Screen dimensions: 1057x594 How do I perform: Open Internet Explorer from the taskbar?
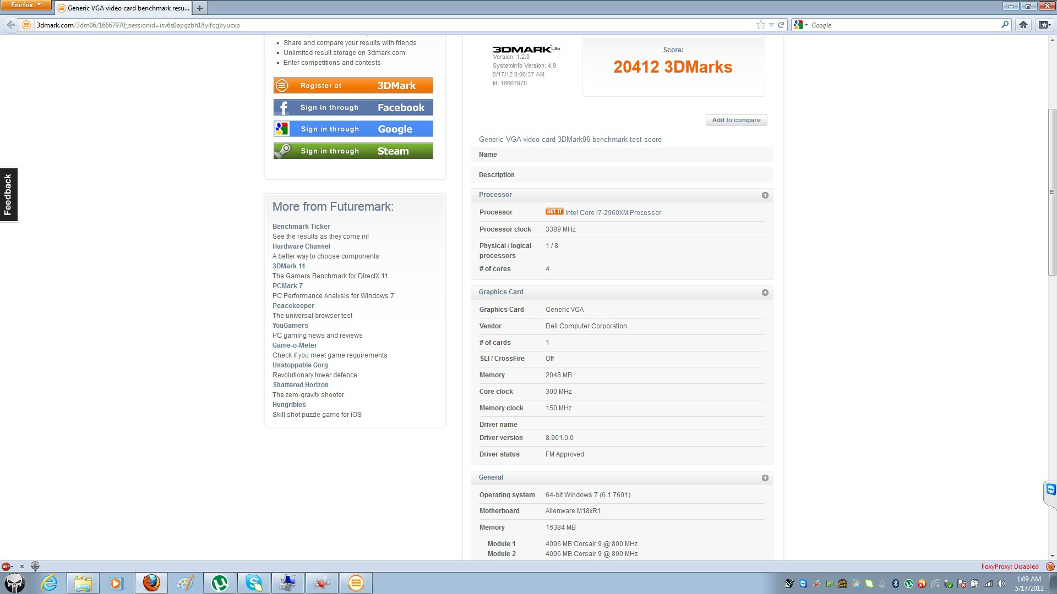[50, 583]
